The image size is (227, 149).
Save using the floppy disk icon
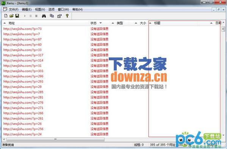(17, 16)
